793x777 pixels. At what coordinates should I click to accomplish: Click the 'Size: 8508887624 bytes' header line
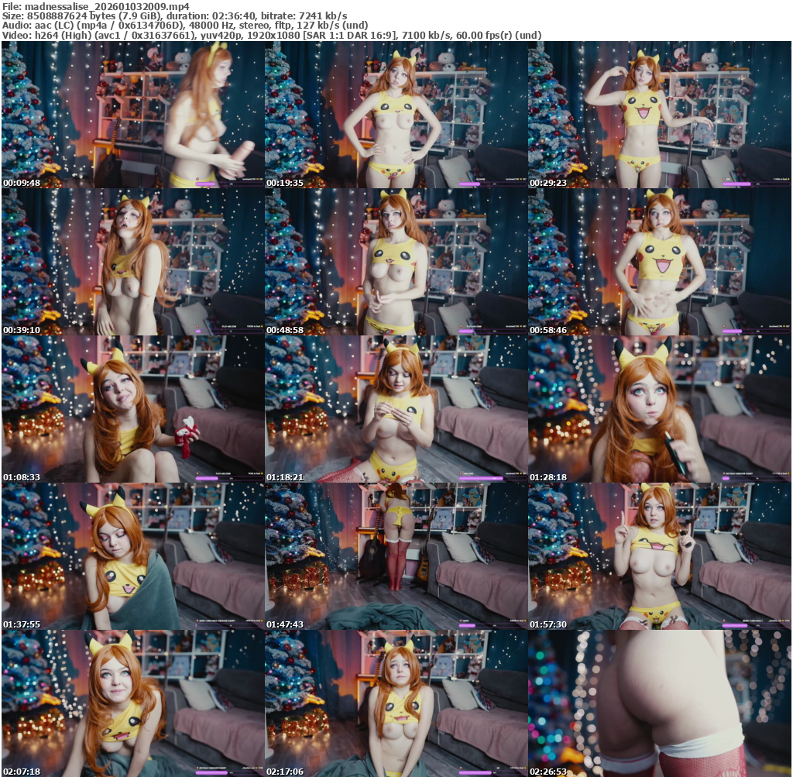(x=174, y=15)
